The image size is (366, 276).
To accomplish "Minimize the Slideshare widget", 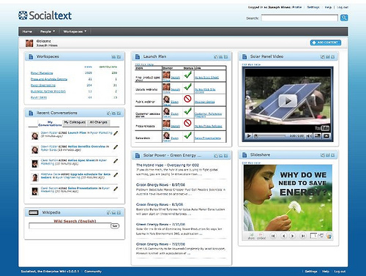I will pyautogui.click(x=328, y=155).
